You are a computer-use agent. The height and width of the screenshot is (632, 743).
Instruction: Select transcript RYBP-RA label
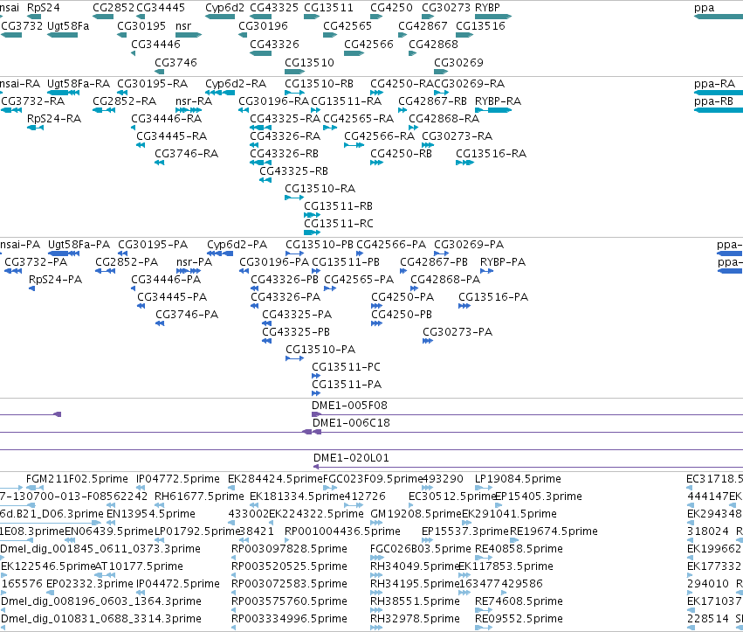click(498, 101)
